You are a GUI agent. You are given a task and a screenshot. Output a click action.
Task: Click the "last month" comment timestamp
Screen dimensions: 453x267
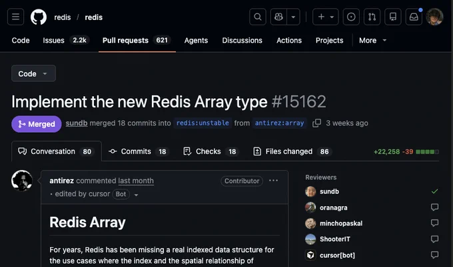pyautogui.click(x=136, y=181)
